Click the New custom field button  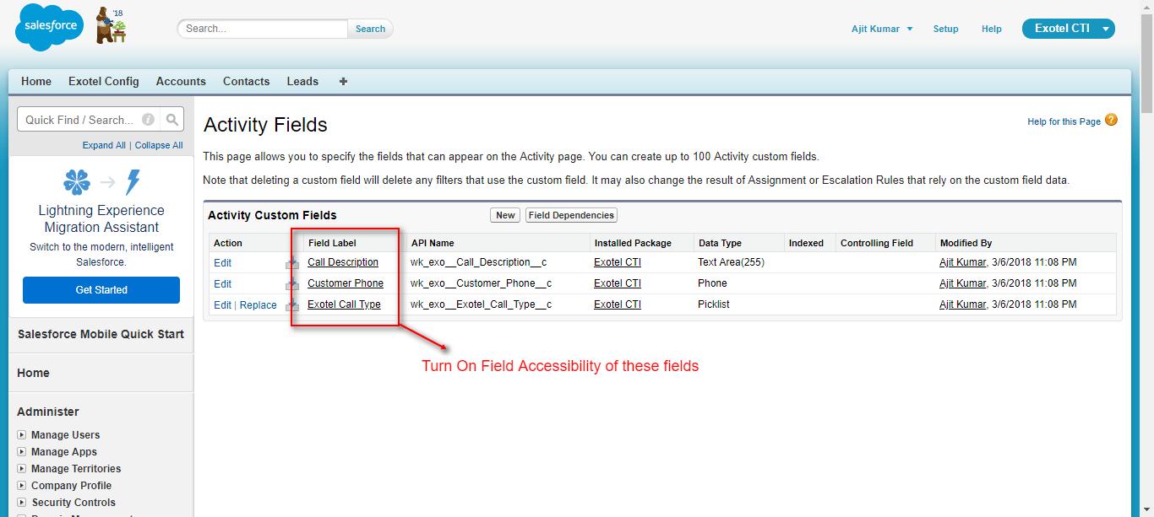(x=505, y=215)
